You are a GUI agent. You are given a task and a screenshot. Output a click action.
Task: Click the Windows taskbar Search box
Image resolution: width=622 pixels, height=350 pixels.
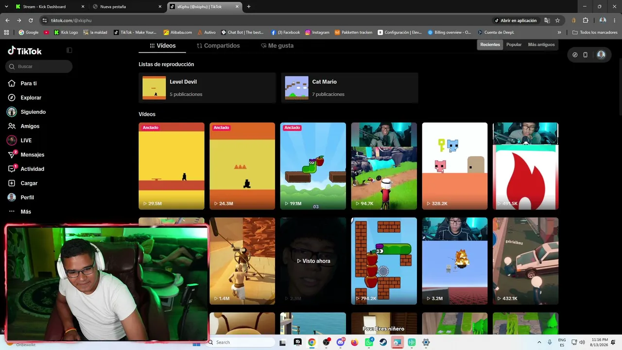point(240,342)
